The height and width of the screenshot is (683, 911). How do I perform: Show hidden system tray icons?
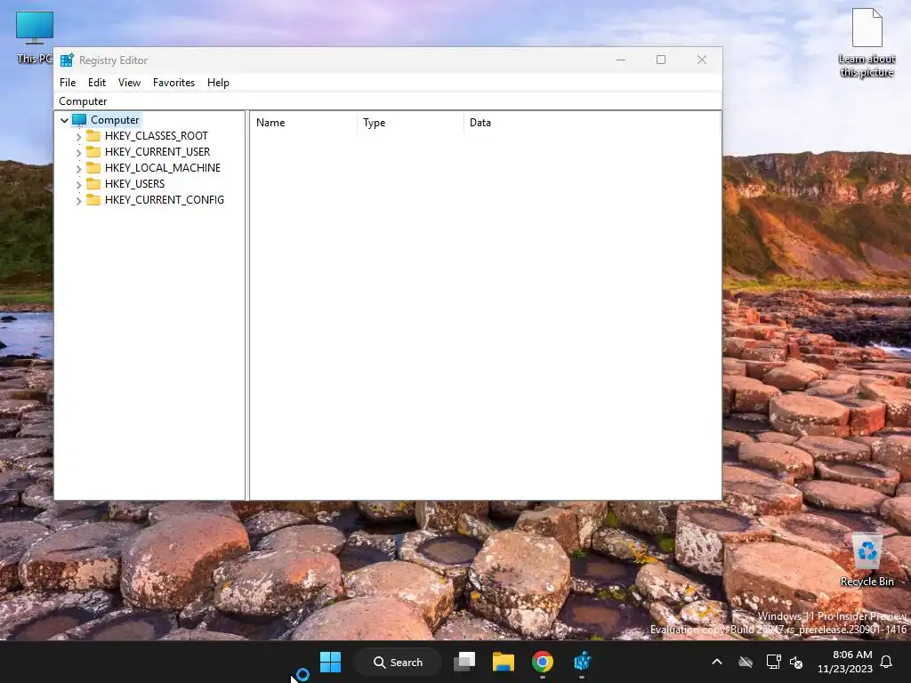click(x=717, y=662)
